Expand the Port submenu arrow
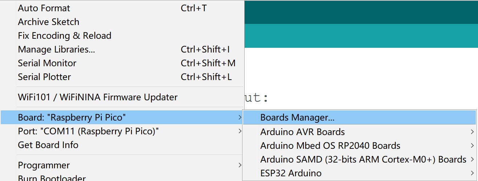Viewport: 478px width, 181px height. (240, 131)
